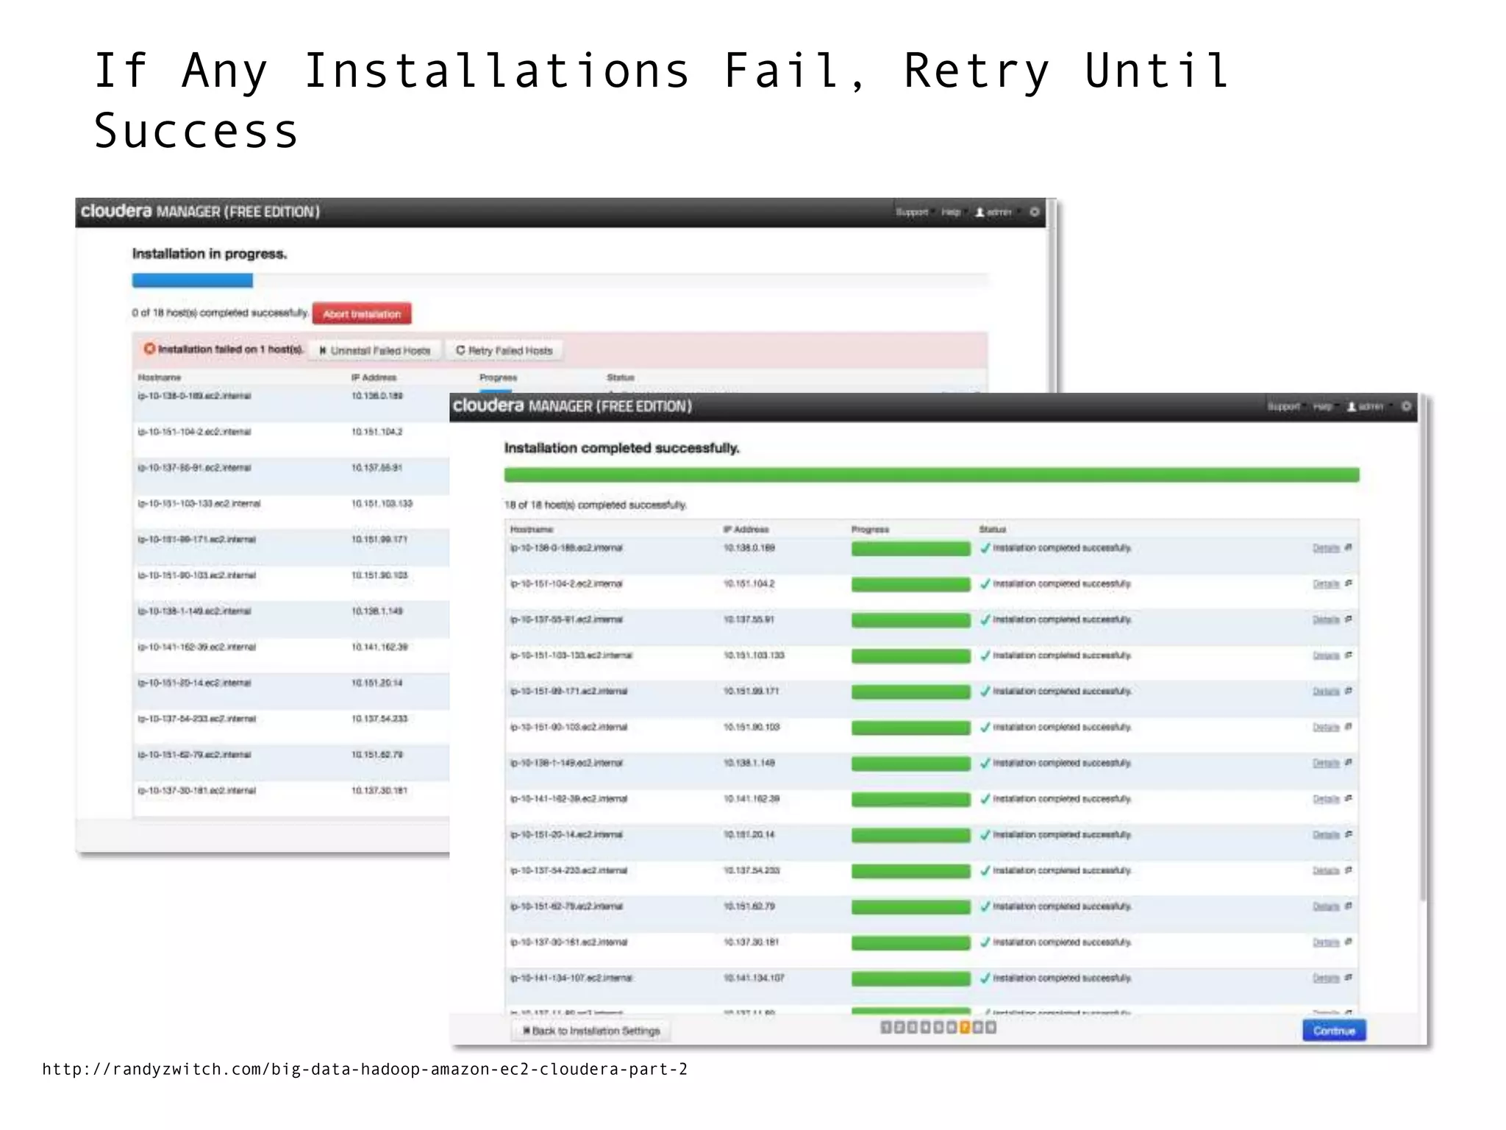
Task: Select ip-10-151-104-2.ec2.internal in back window
Action: pos(194,432)
